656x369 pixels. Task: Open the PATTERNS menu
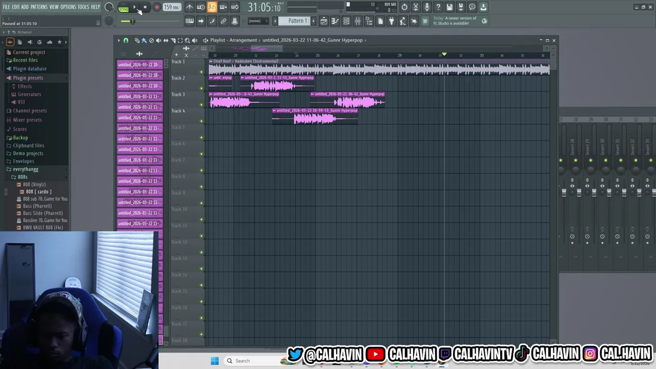coord(39,7)
